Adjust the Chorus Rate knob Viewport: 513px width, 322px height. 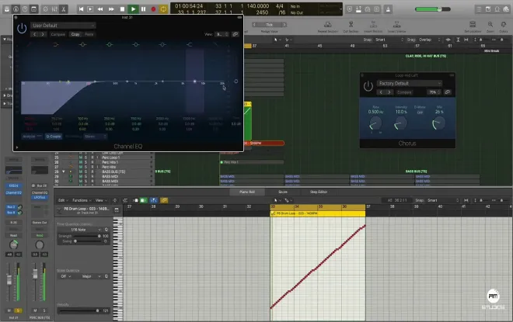pyautogui.click(x=375, y=123)
